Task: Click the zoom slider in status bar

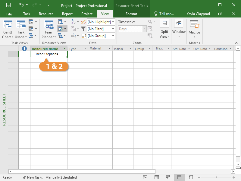Action: (x=217, y=177)
